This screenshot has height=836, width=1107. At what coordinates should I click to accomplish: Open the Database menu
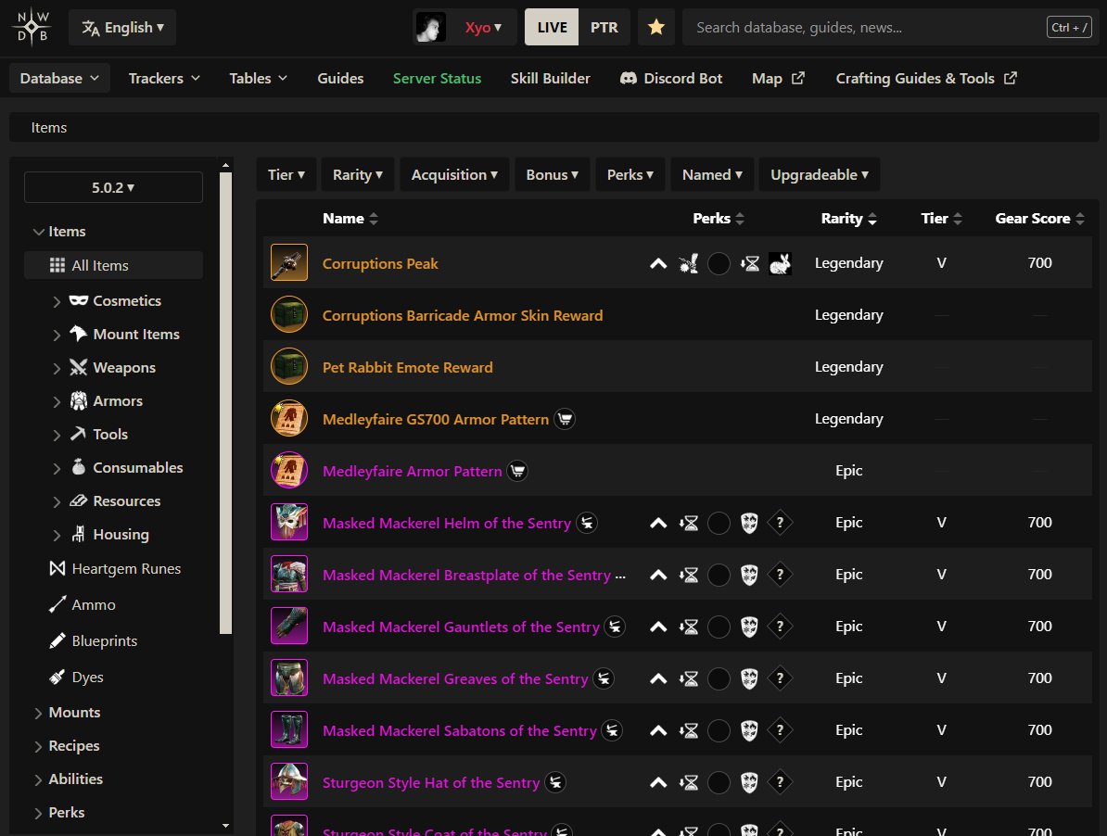(59, 78)
